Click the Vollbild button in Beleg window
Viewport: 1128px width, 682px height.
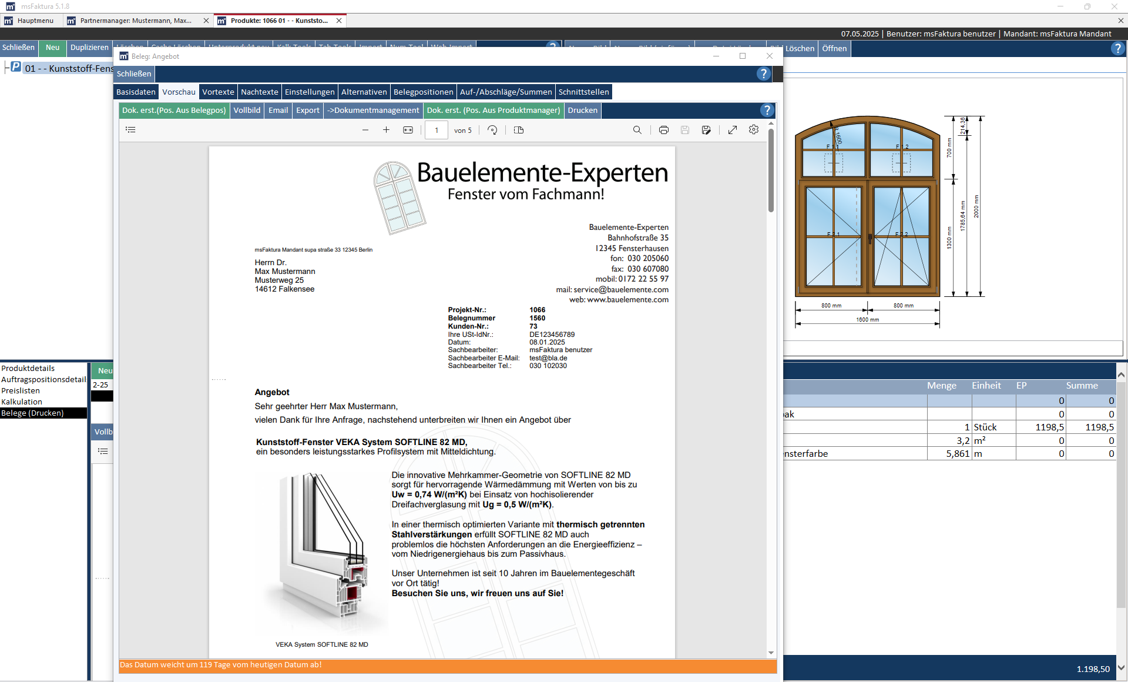coord(247,110)
